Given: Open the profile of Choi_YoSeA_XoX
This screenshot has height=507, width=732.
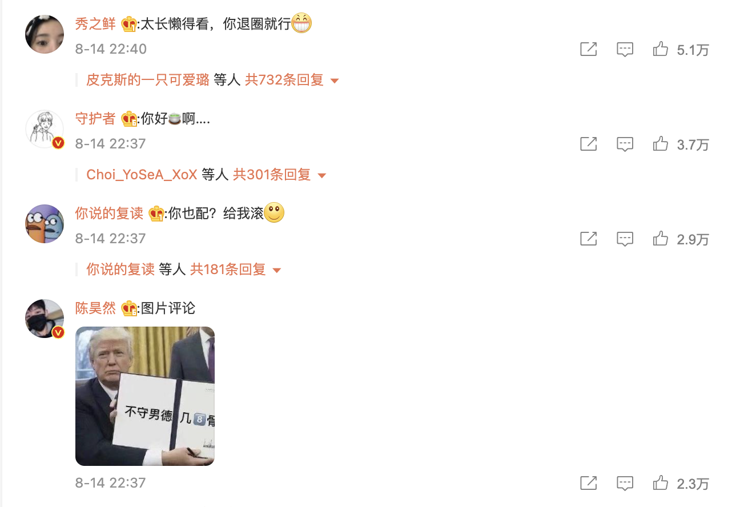Looking at the screenshot, I should coord(142,175).
